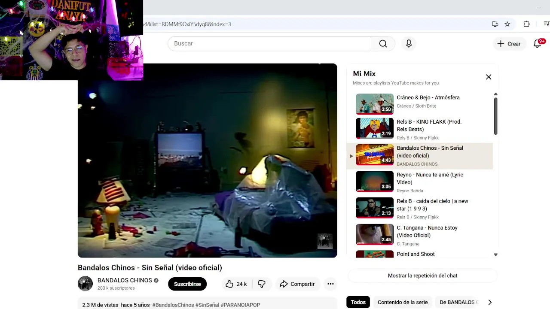Like the video with thumbs up
550x309 pixels.
point(236,284)
